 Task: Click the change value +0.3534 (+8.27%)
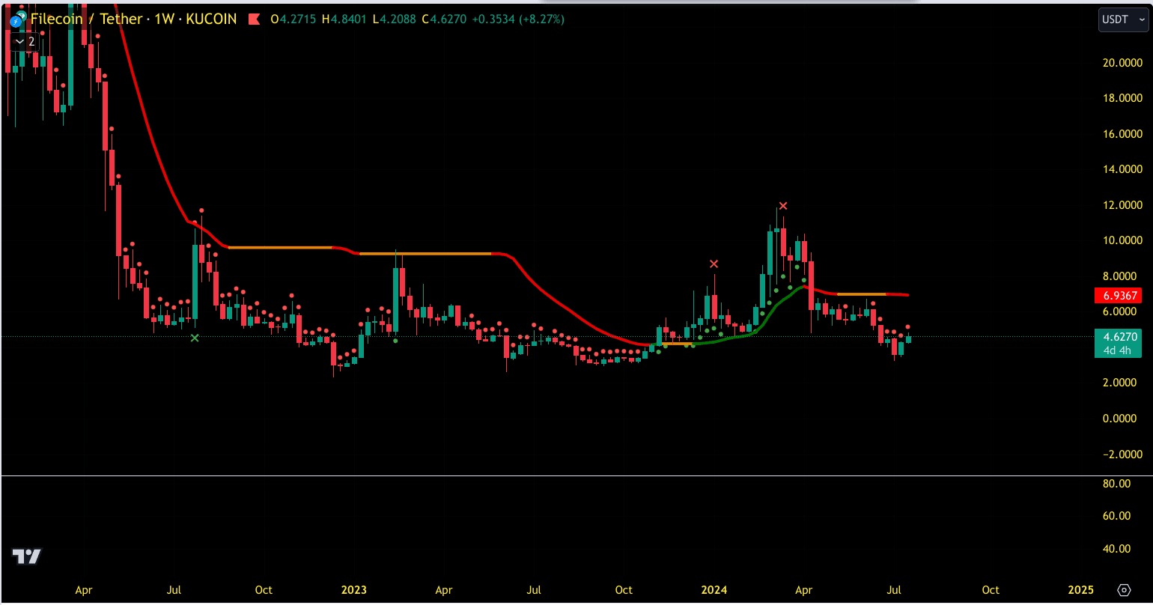pos(519,19)
